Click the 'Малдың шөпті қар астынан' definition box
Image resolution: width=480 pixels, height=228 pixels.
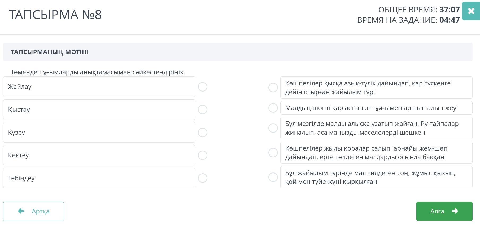376,108
